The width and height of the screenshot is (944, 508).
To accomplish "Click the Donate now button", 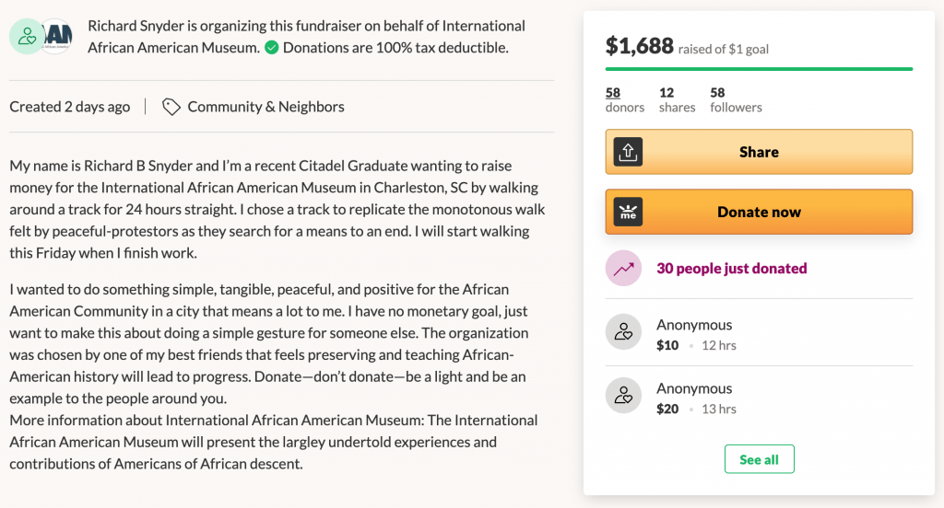I will [x=759, y=212].
